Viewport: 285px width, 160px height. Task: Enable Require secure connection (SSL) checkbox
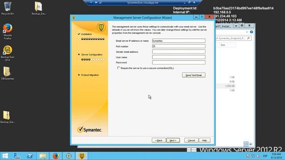(119, 68)
